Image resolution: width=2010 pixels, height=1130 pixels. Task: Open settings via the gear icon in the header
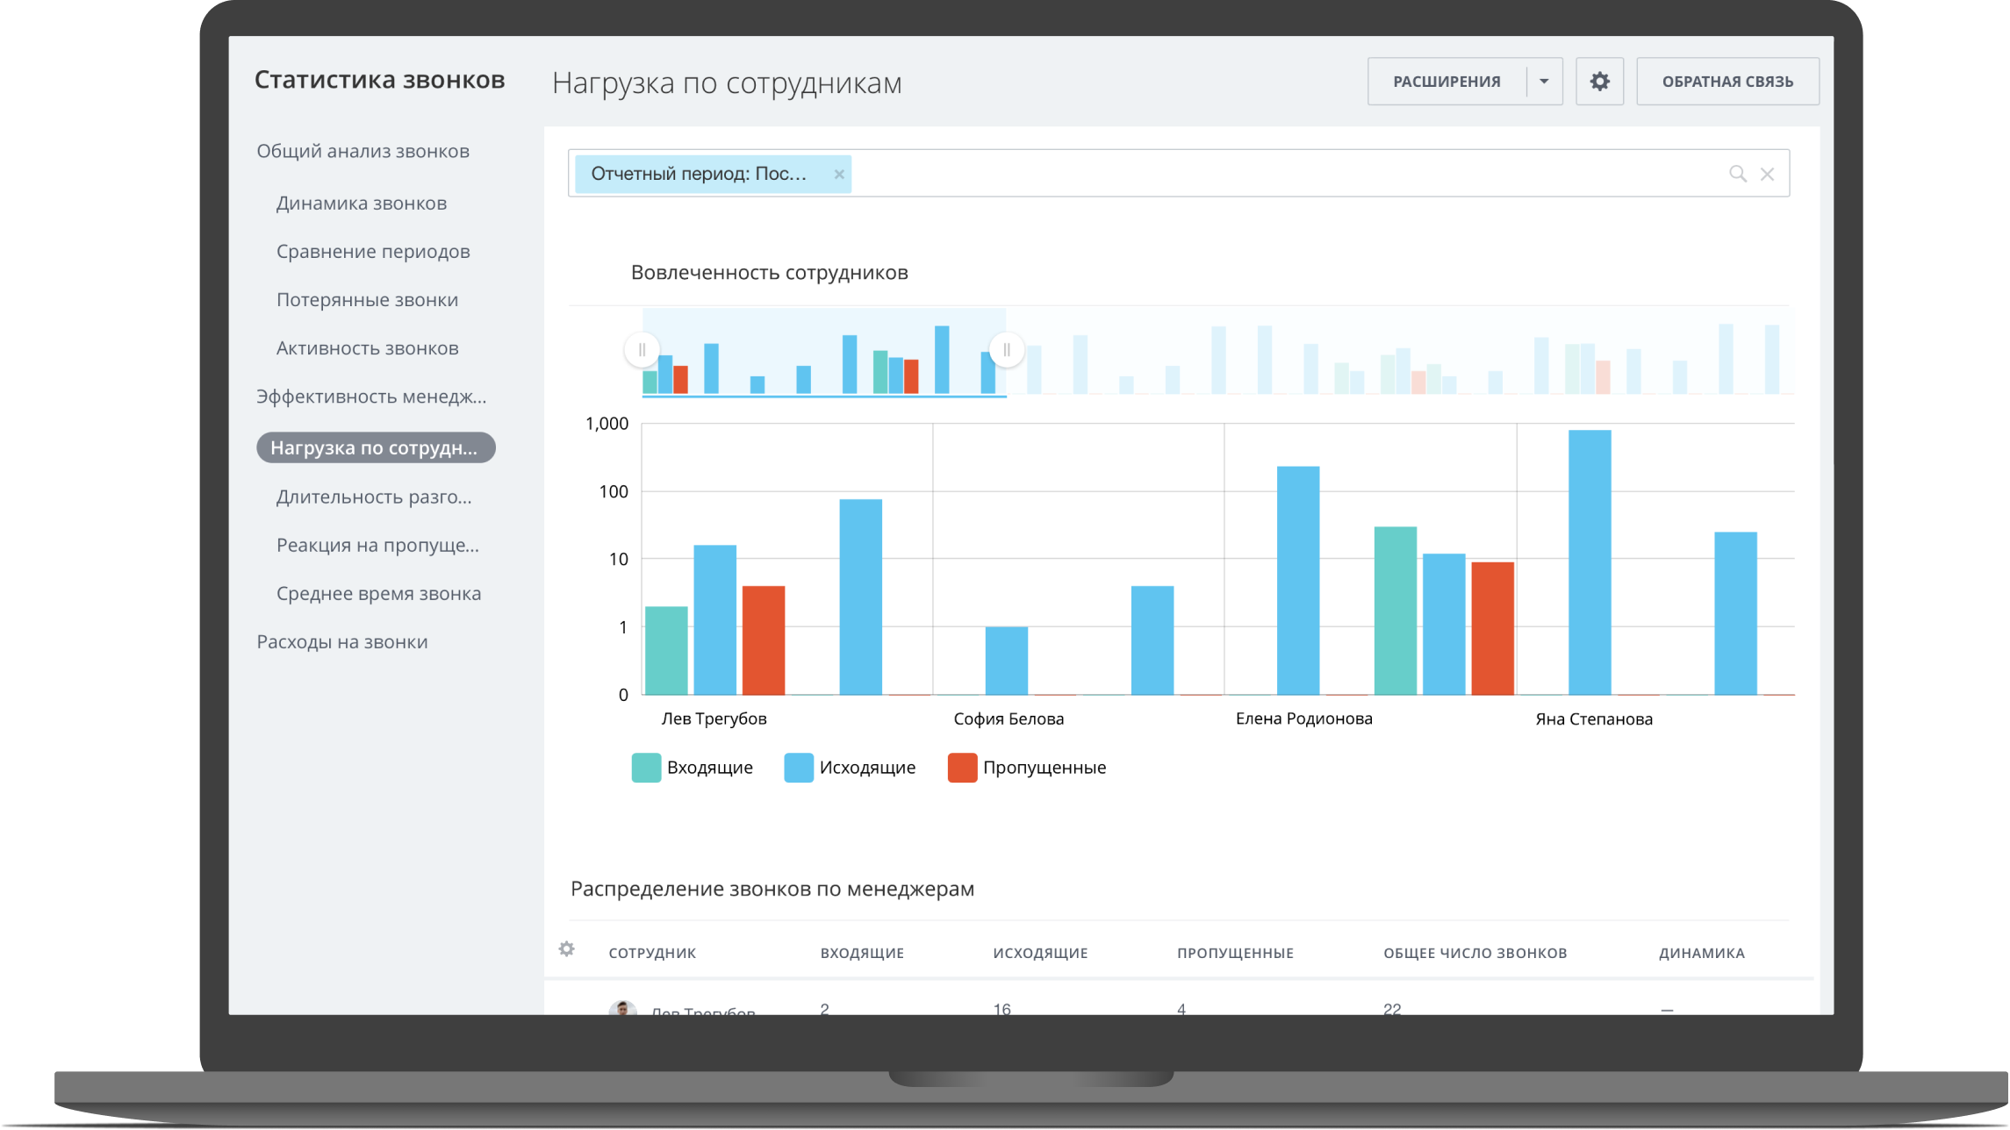(x=1599, y=82)
